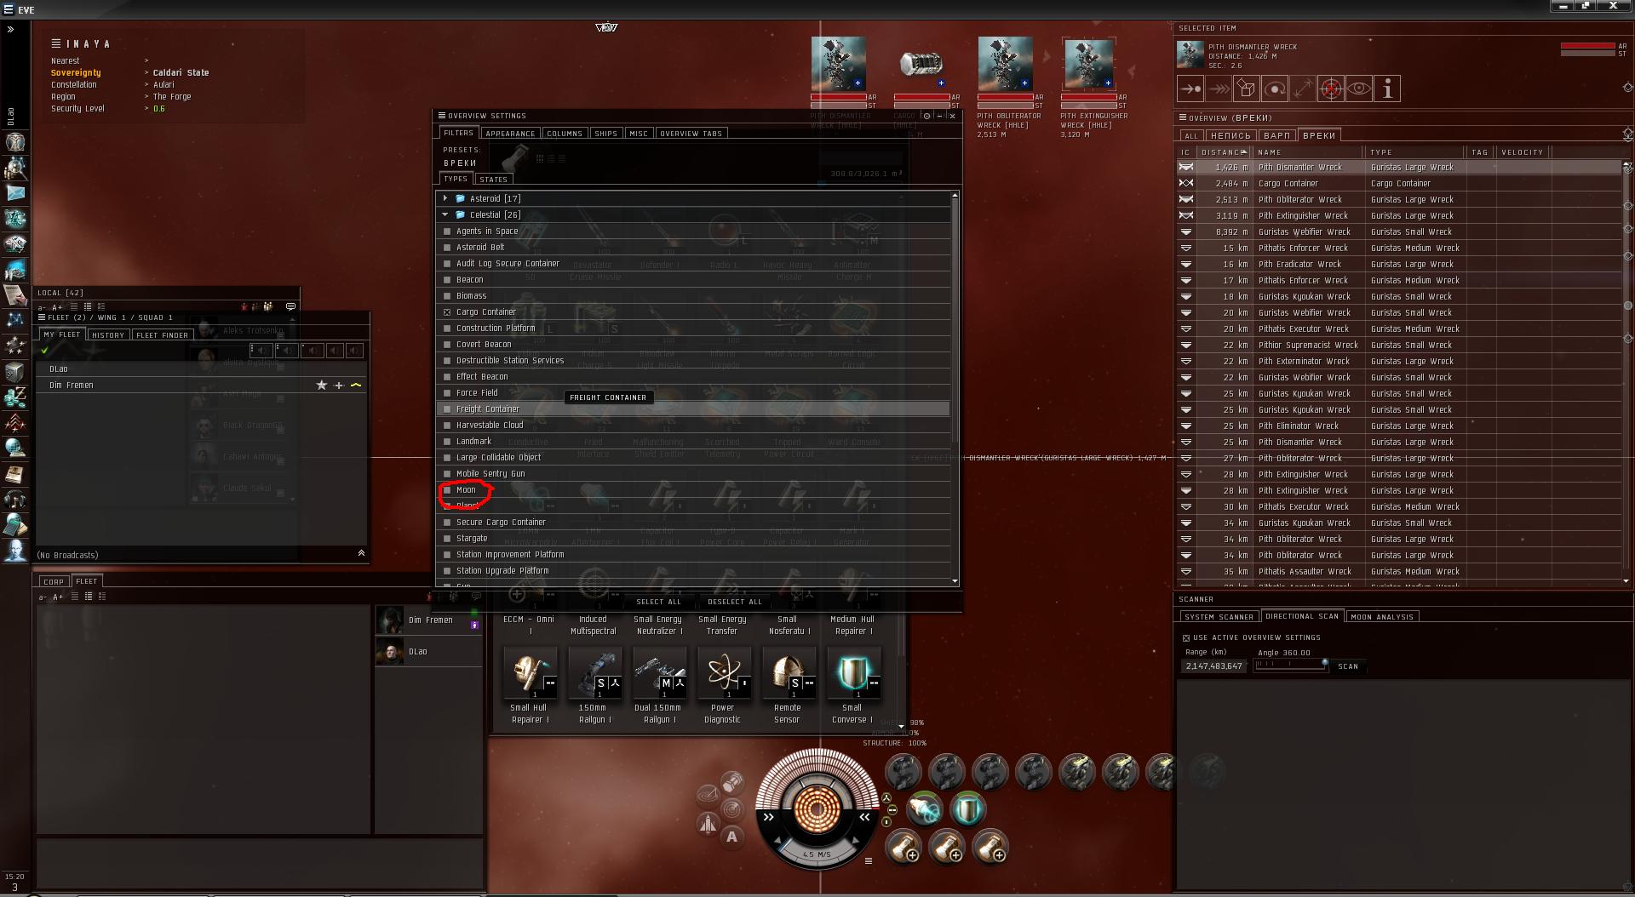The image size is (1635, 897).
Task: Toggle the Moon checkbox in overview types
Action: click(x=447, y=490)
